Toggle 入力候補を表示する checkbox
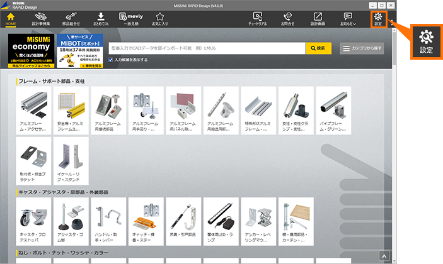The width and height of the screenshot is (443, 264). pos(111,60)
